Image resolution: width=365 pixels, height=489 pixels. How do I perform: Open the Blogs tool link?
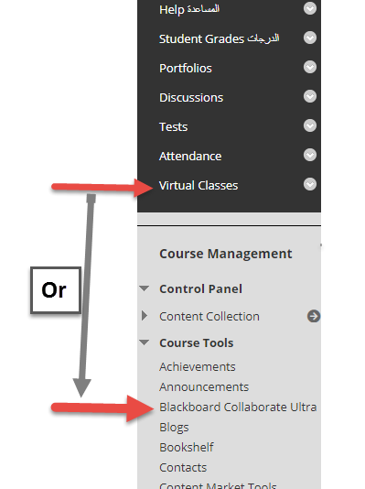point(174,428)
